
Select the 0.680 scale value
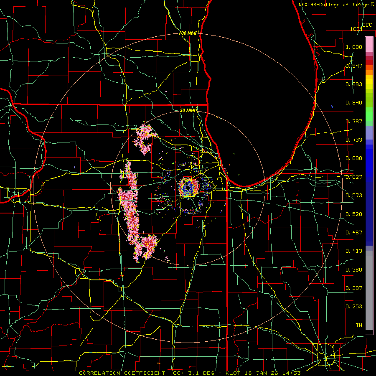coord(354,158)
